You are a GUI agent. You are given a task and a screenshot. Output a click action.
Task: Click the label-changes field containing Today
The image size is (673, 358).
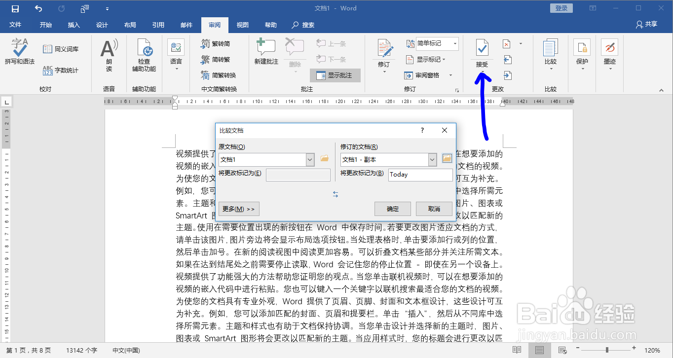pos(420,175)
